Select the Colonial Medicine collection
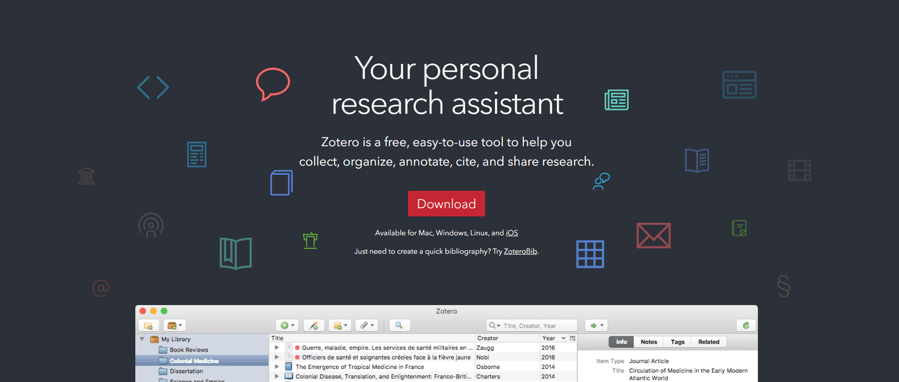899x382 pixels. pyautogui.click(x=202, y=361)
